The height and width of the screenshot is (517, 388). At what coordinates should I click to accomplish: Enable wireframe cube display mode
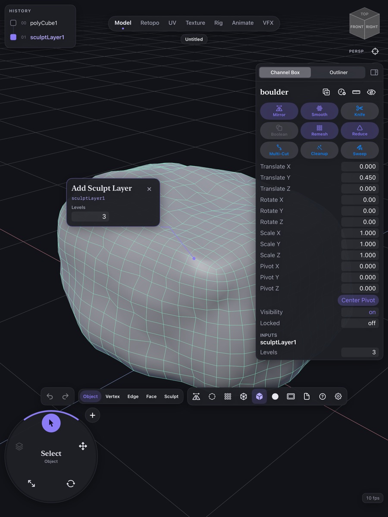point(244,396)
